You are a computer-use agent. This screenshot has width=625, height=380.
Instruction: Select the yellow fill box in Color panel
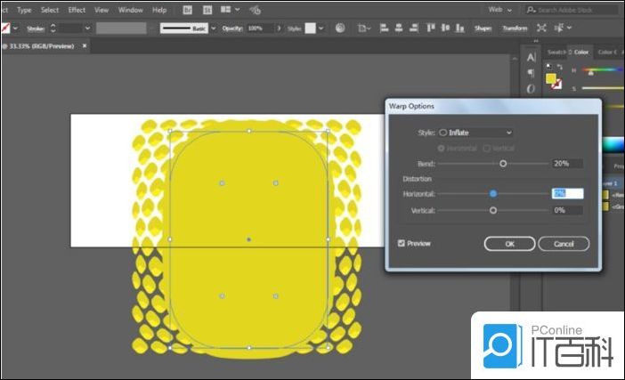(552, 79)
